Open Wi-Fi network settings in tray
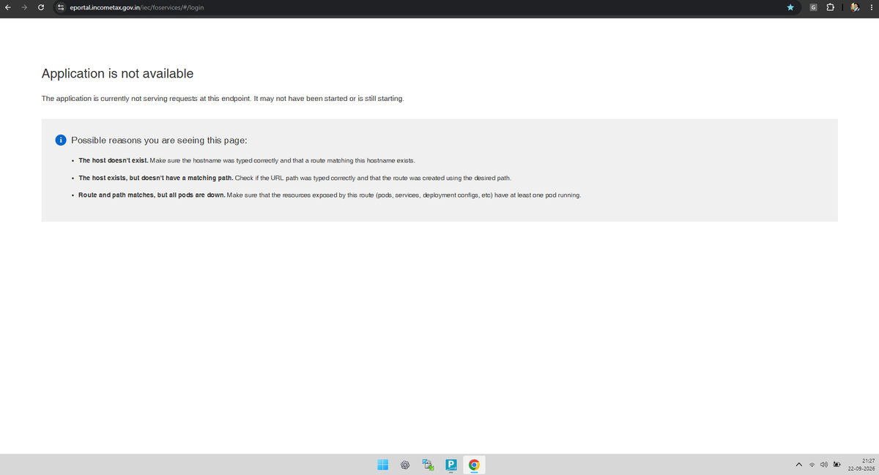The image size is (879, 475). coord(812,465)
